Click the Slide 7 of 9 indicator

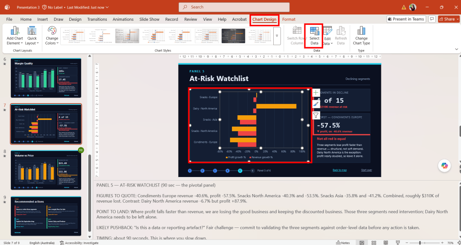pyautogui.click(x=11, y=243)
